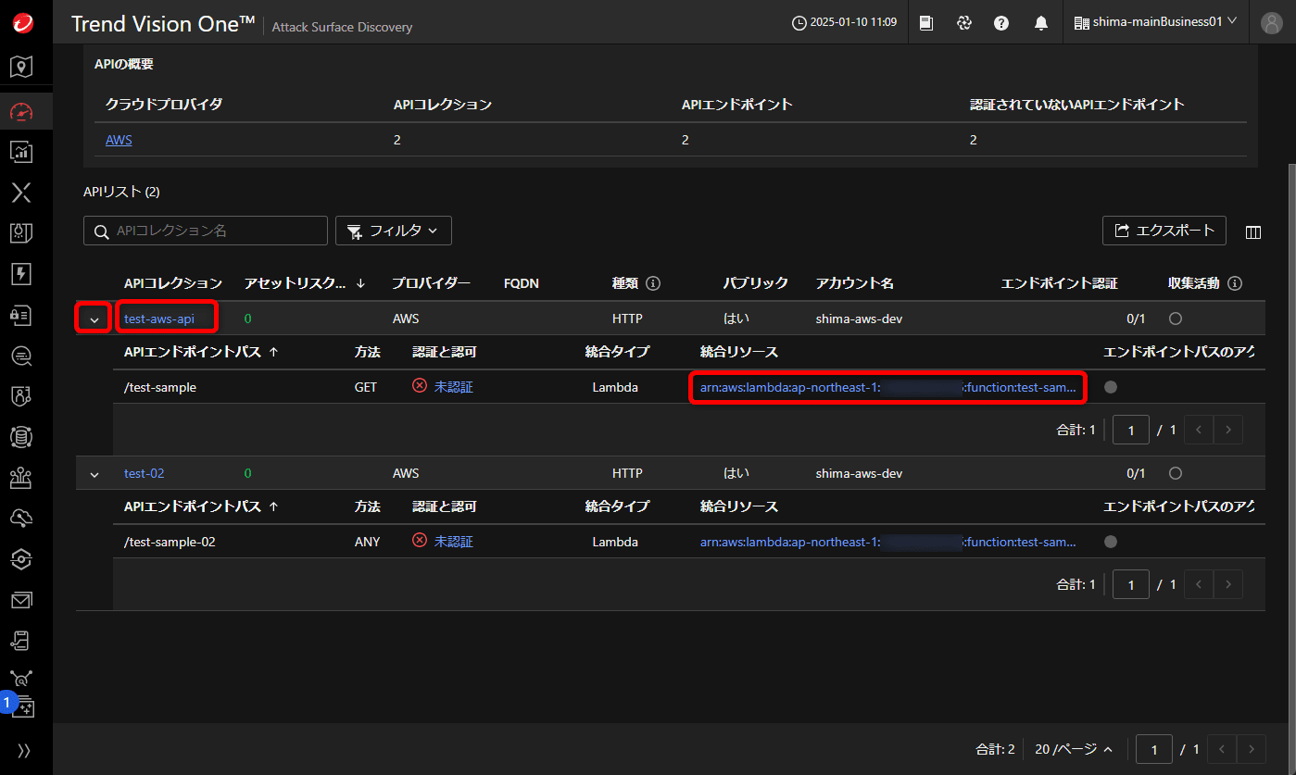Click page number field in test-02 table
The image size is (1296, 775).
(x=1131, y=584)
